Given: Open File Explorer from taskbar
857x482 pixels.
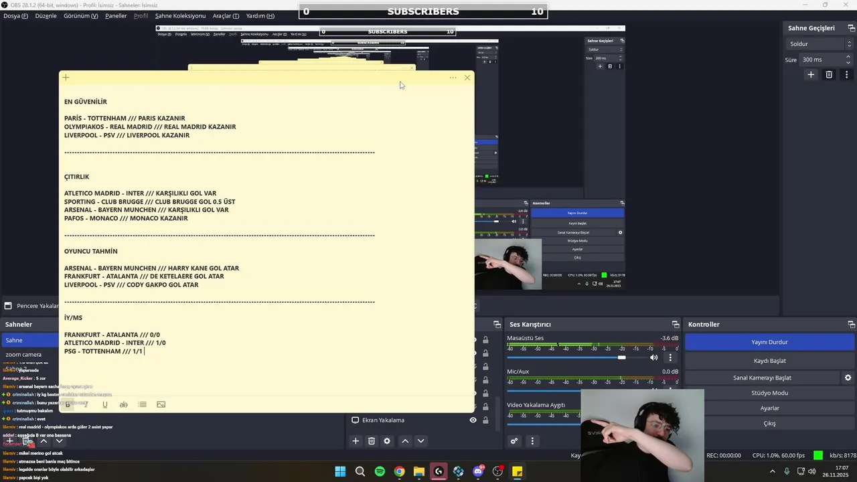Looking at the screenshot, I should (418, 471).
